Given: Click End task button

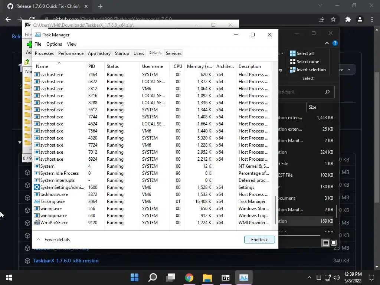Looking at the screenshot, I should (259, 240).
